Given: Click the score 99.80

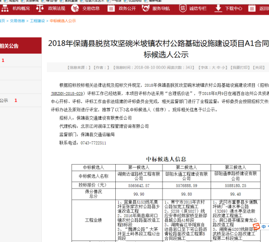Looking at the screenshot, I should [x=186, y=194].
